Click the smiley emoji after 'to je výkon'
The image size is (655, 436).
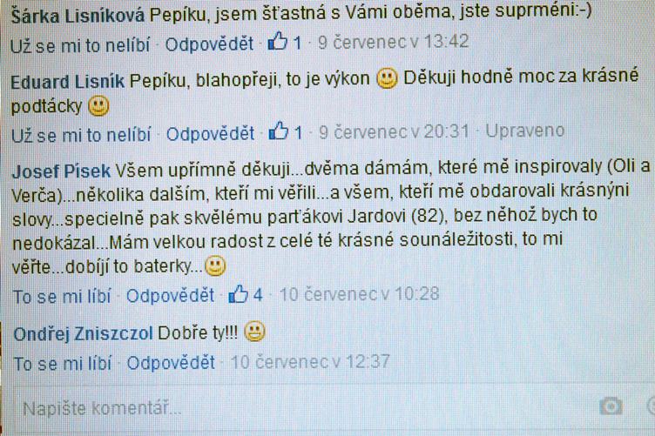coord(387,78)
